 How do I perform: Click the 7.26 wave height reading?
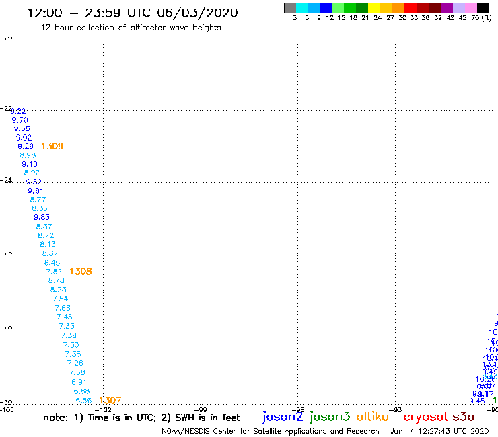[x=75, y=363]
